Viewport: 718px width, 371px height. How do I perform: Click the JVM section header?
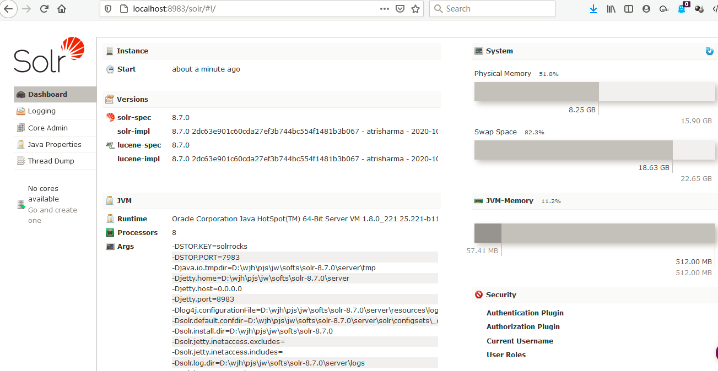point(272,200)
